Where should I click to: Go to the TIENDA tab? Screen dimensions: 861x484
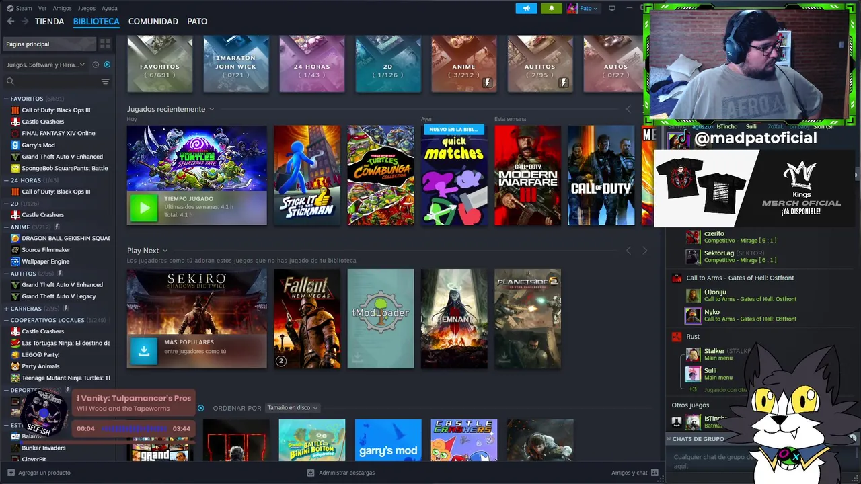coord(50,22)
